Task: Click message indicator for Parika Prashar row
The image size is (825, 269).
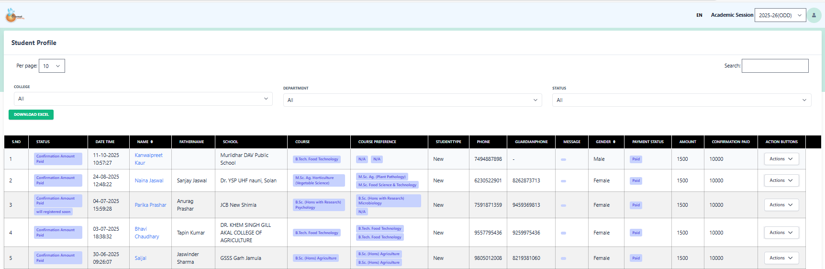Action: click(563, 205)
